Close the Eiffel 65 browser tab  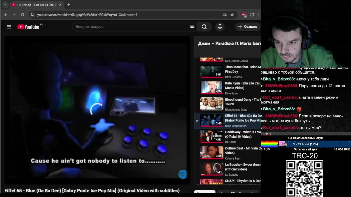pos(60,5)
